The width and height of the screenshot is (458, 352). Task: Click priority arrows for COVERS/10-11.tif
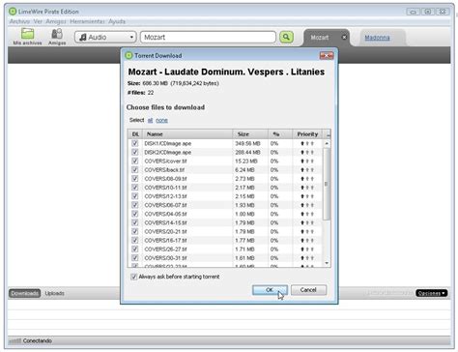pyautogui.click(x=307, y=188)
